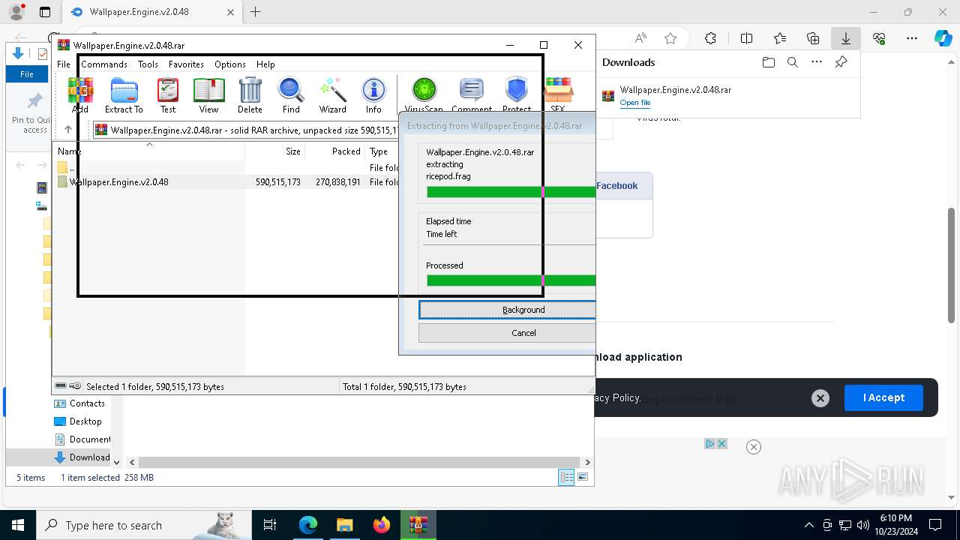The image size is (960, 540).
Task: Select the parent folder '..' row
Action: (x=225, y=168)
